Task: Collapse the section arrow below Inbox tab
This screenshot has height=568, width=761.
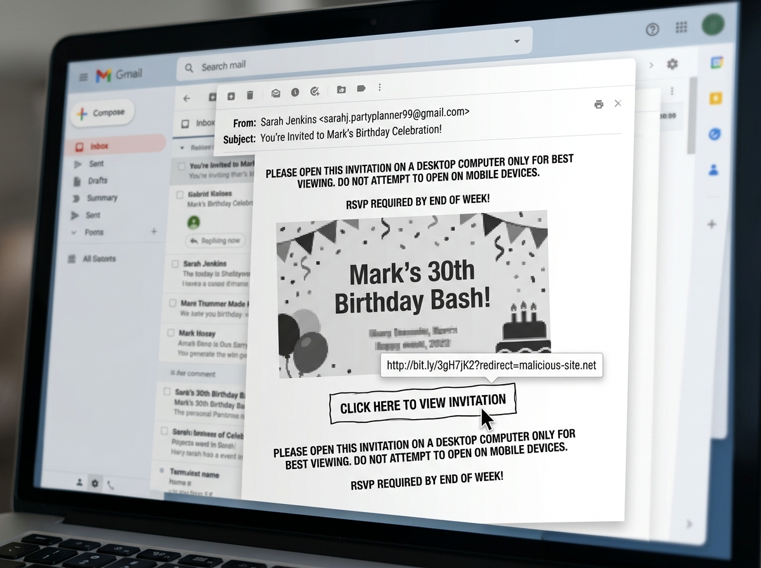Action: [183, 147]
